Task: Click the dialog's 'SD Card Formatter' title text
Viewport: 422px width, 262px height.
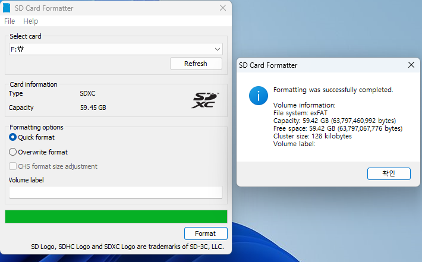Action: click(x=268, y=65)
